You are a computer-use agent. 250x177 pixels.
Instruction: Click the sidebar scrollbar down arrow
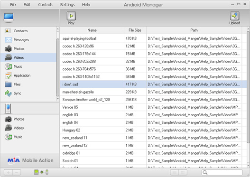(58, 99)
